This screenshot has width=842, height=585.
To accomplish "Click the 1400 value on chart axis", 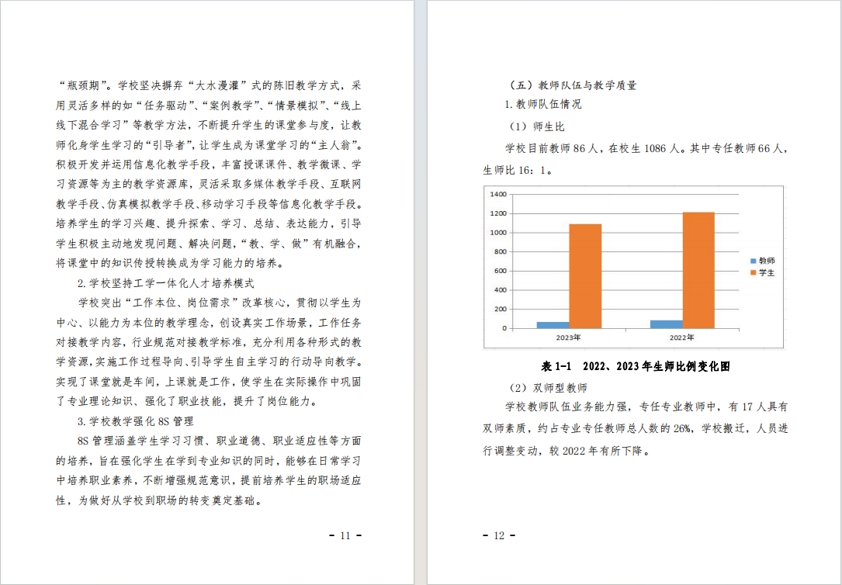I will point(498,195).
